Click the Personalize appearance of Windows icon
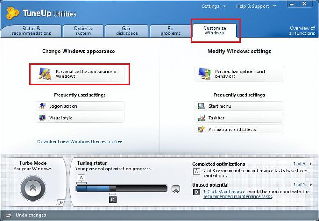319x221 pixels. point(45,74)
